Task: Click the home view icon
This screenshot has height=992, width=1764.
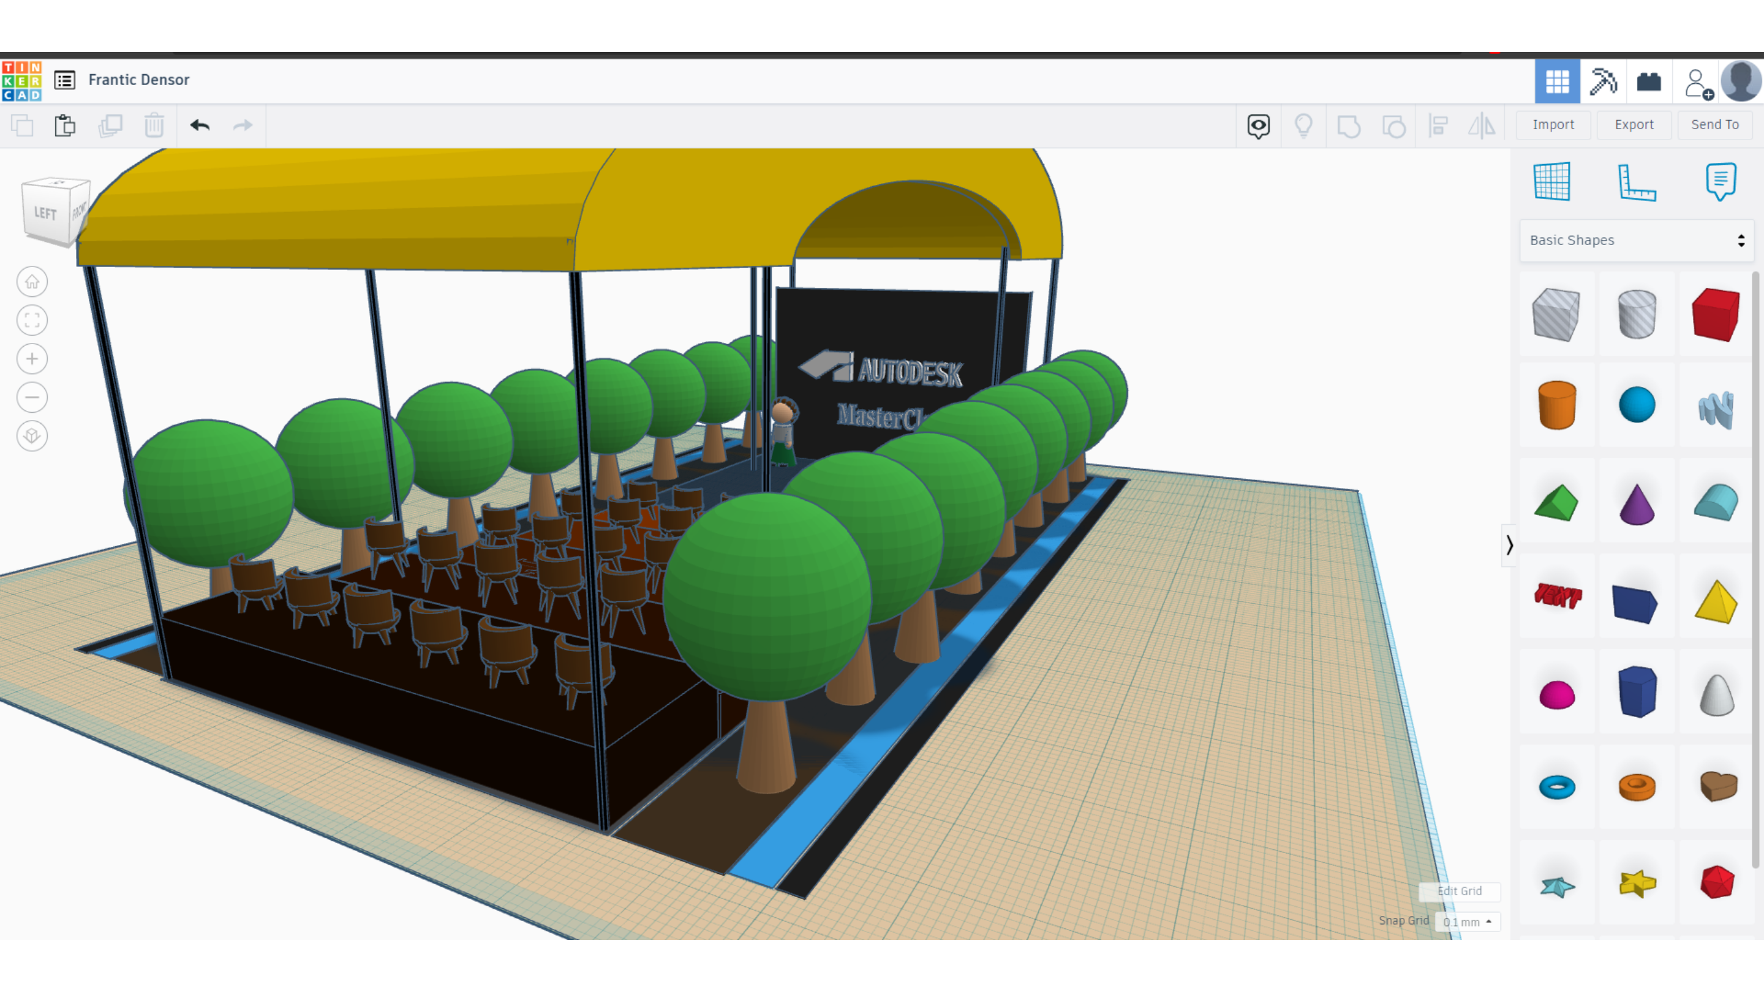Action: pos(32,282)
